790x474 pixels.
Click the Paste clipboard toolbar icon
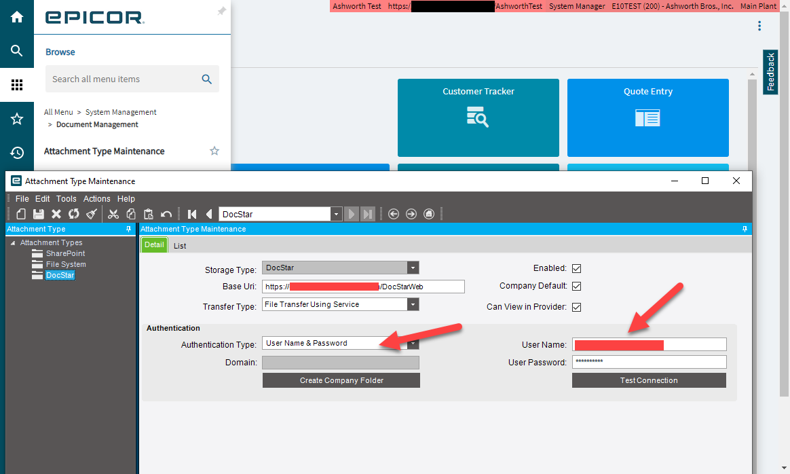point(149,215)
